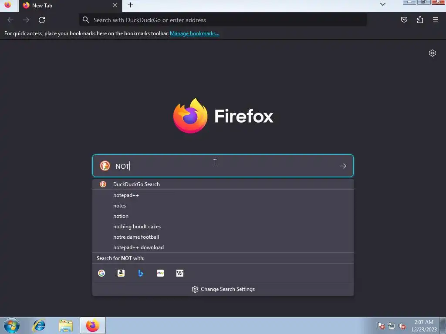Choose notre dame football suggestion
Viewport: 446px width, 334px height.
[223, 237]
